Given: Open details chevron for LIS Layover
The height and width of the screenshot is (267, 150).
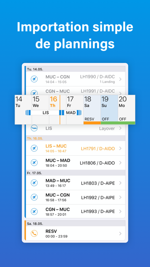Looking at the screenshot, I should click(x=120, y=128).
